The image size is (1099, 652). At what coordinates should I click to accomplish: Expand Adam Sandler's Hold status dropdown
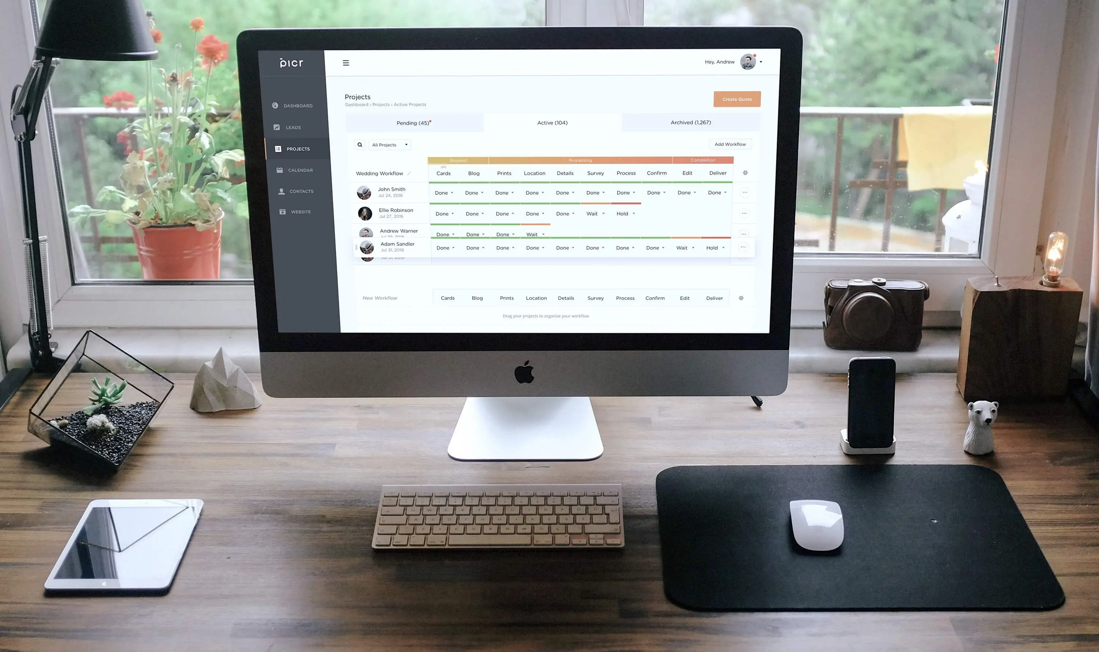click(722, 248)
